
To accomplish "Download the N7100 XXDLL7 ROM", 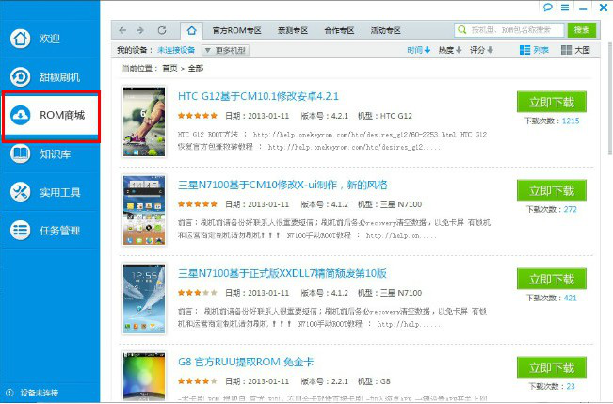I will point(551,279).
